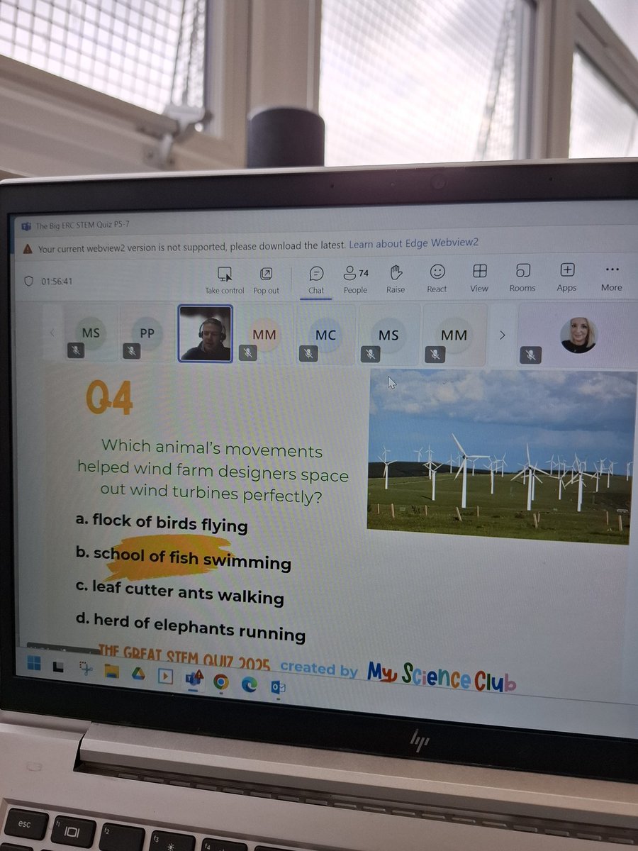
Task: Open the More actions menu
Action: 612,277
